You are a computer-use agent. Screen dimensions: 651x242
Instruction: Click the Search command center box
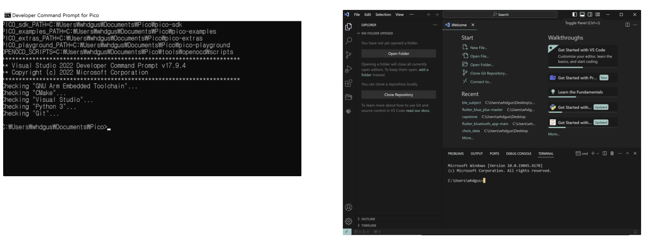(500, 14)
